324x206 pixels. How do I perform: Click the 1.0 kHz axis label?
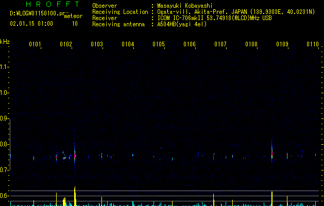click(x=4, y=93)
